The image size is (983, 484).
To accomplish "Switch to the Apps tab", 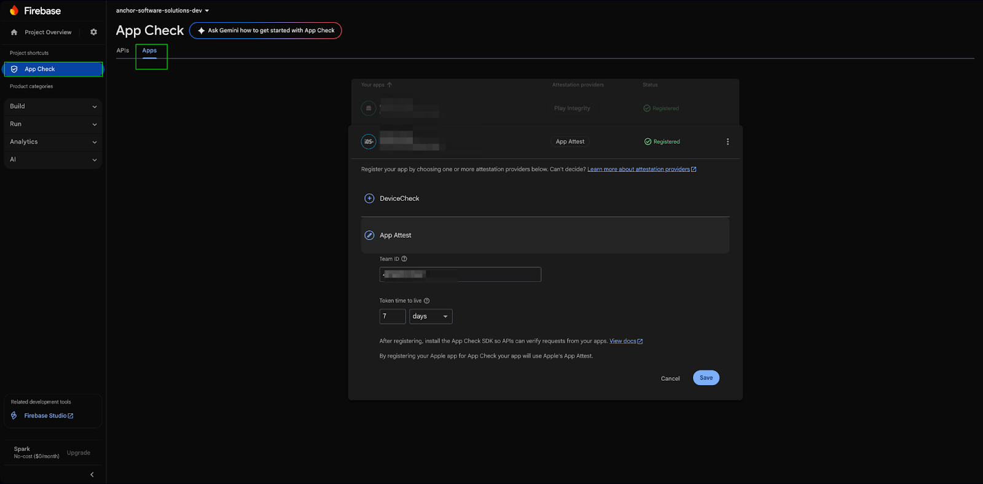I will click(149, 50).
